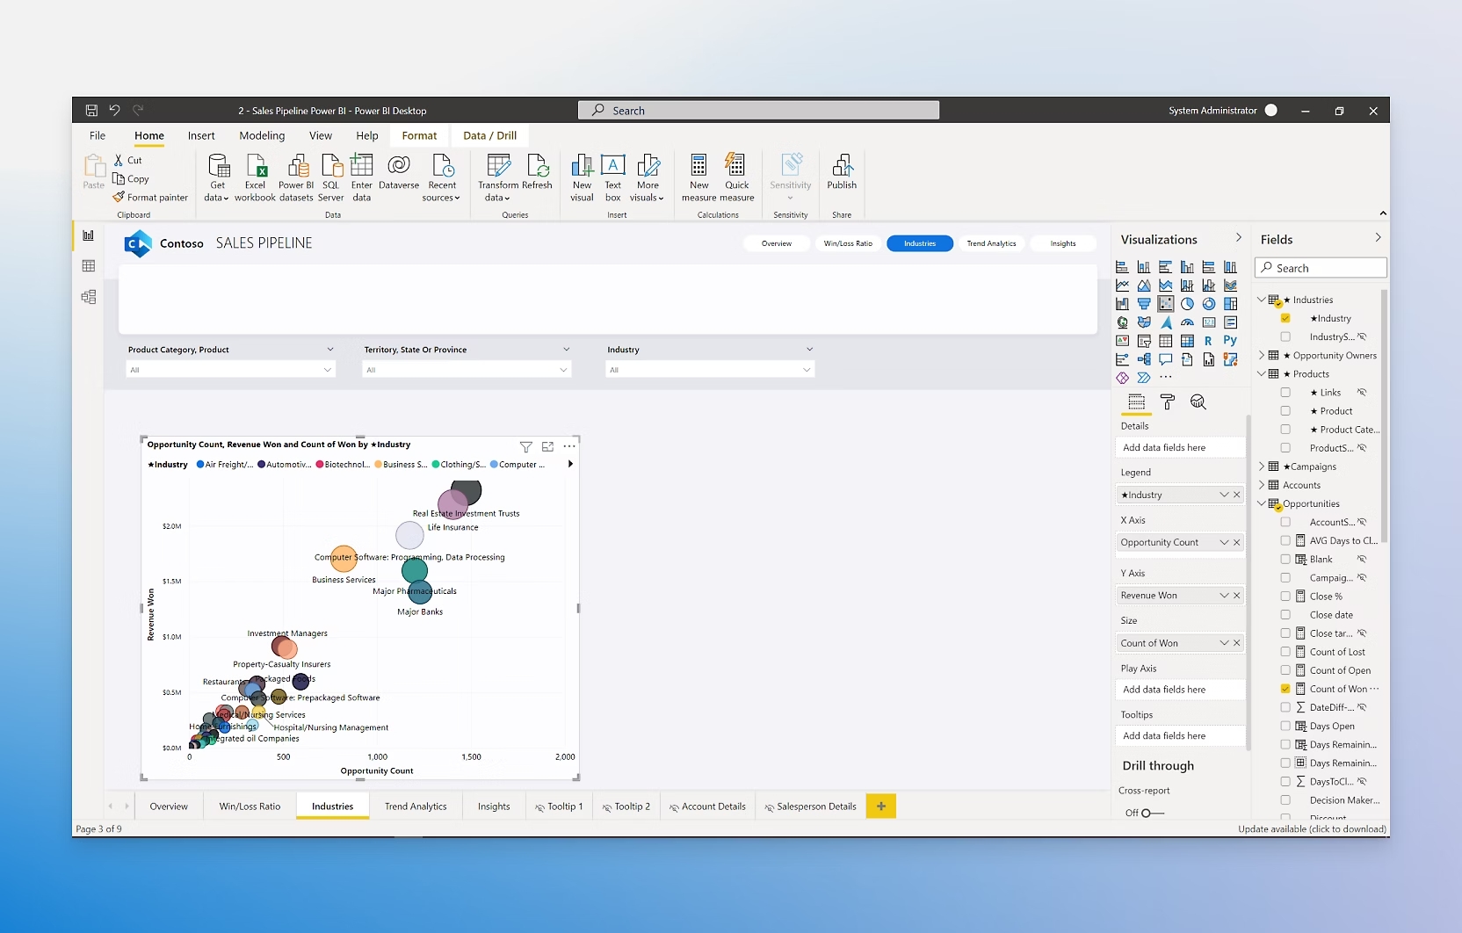Open the Modeling ribbon tab
Viewport: 1462px width, 933px height.
pos(262,136)
